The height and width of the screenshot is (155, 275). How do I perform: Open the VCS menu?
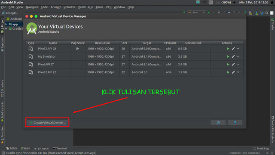108,7
